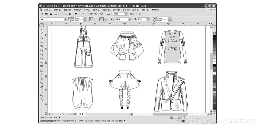Toggle apply layout to current page only
This screenshot has height=128, width=258.
click(106, 19)
